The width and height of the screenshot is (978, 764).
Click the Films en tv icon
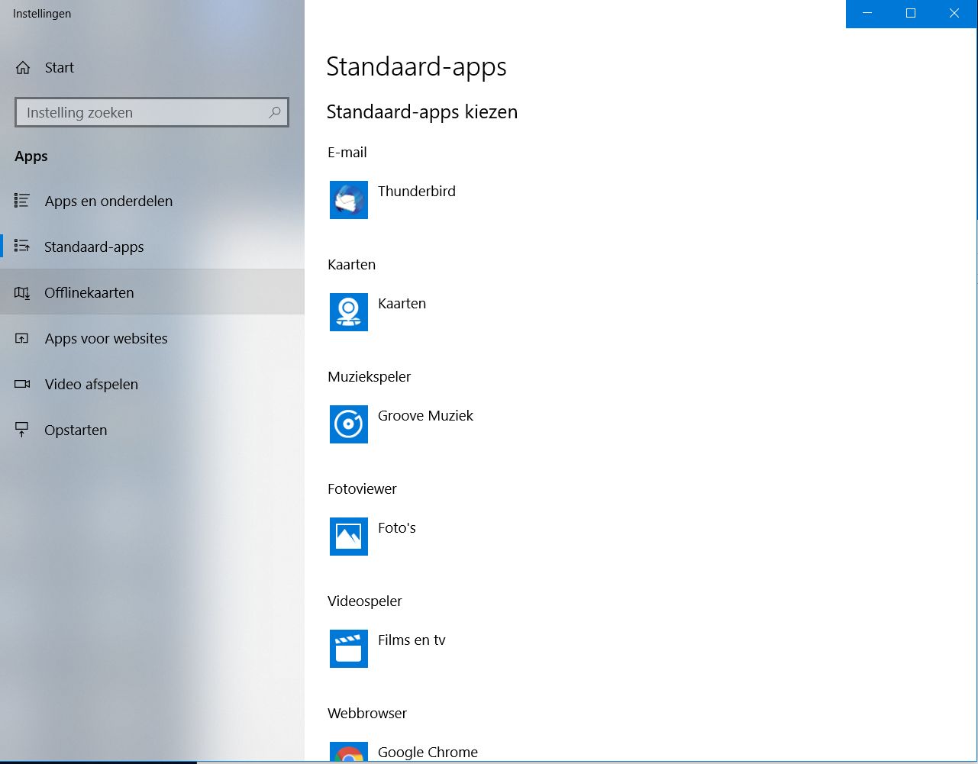[x=349, y=649]
